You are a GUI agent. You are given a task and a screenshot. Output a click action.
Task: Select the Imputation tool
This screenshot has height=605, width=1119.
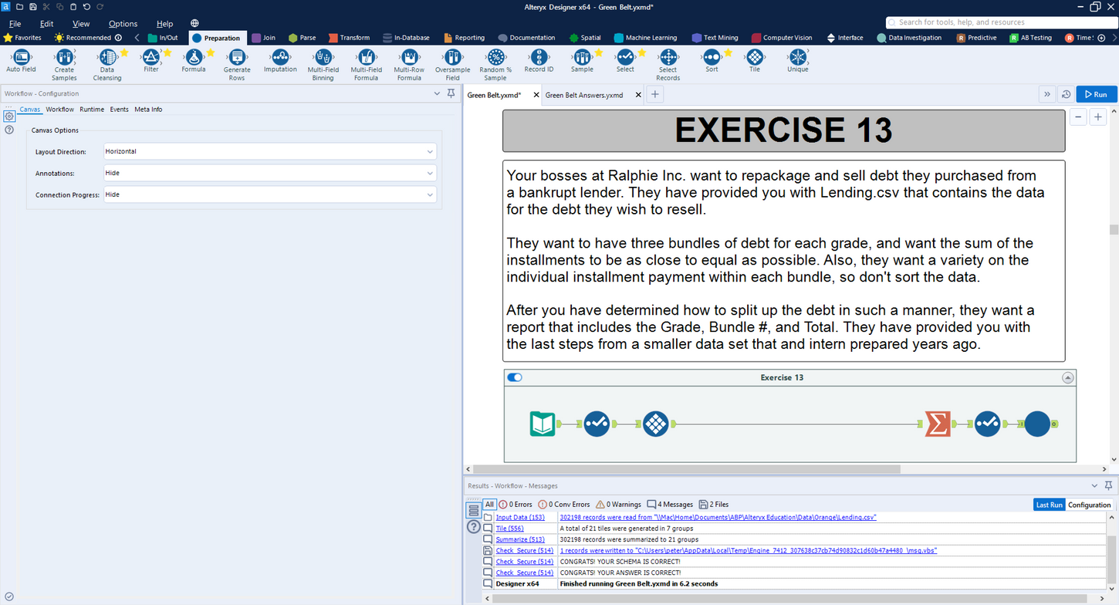(280, 62)
